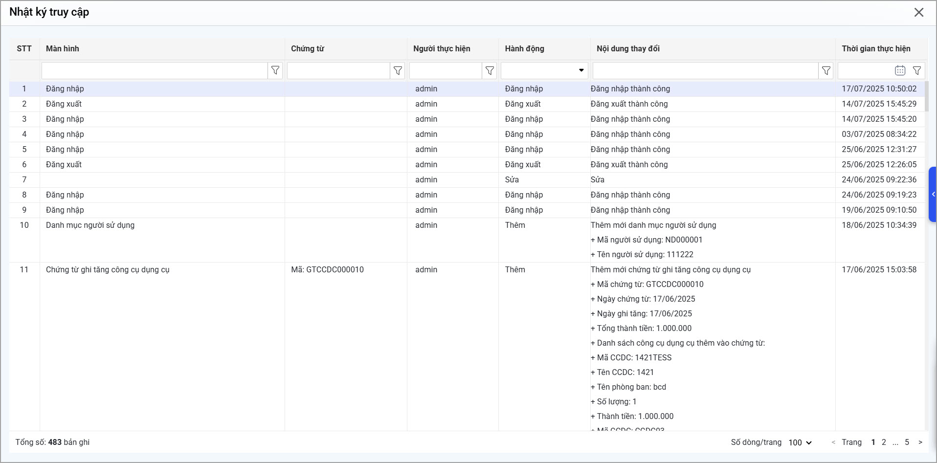The width and height of the screenshot is (937, 463).
Task: Open the Hành động filter dropdown
Action: point(544,70)
